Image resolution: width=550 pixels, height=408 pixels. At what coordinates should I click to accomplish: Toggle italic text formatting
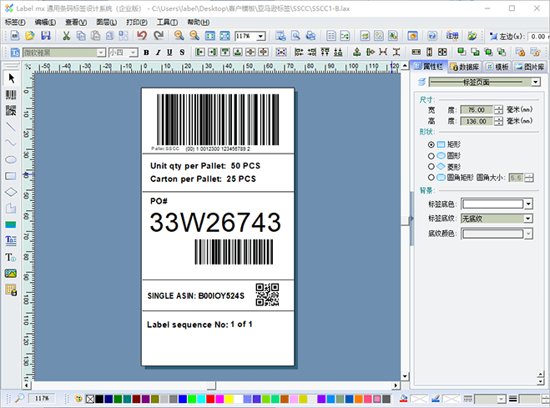[x=159, y=53]
